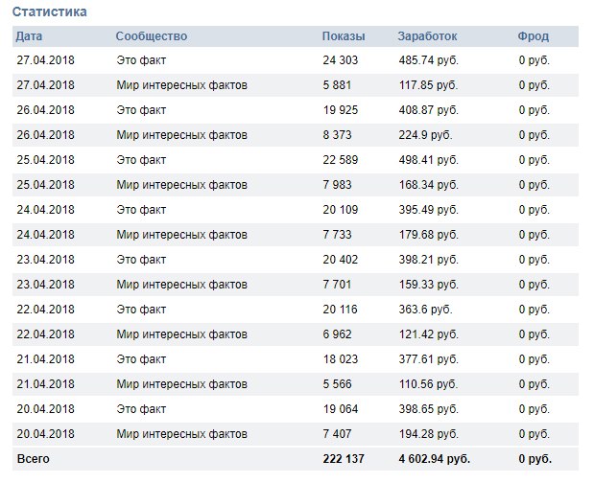Click the Сообщество column header
The height and width of the screenshot is (483, 594).
point(152,36)
